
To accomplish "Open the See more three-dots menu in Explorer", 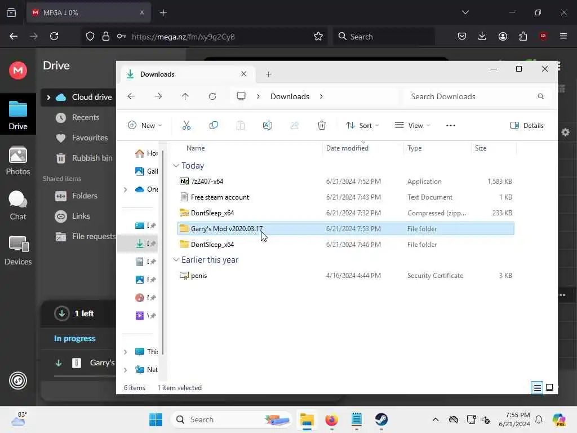I will point(451,126).
